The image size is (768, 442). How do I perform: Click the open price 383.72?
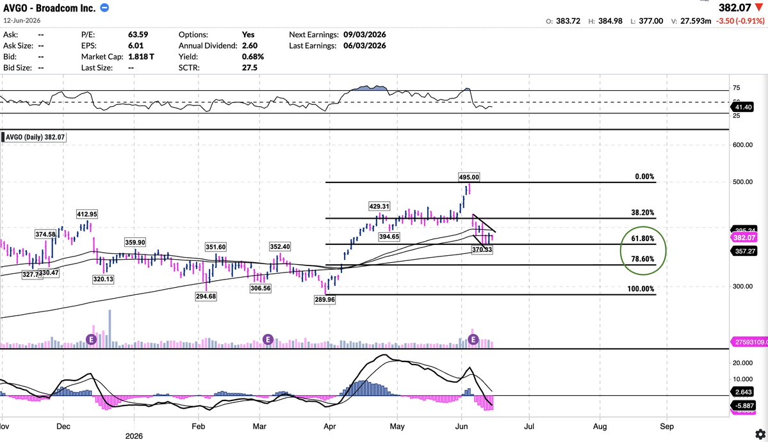point(568,21)
